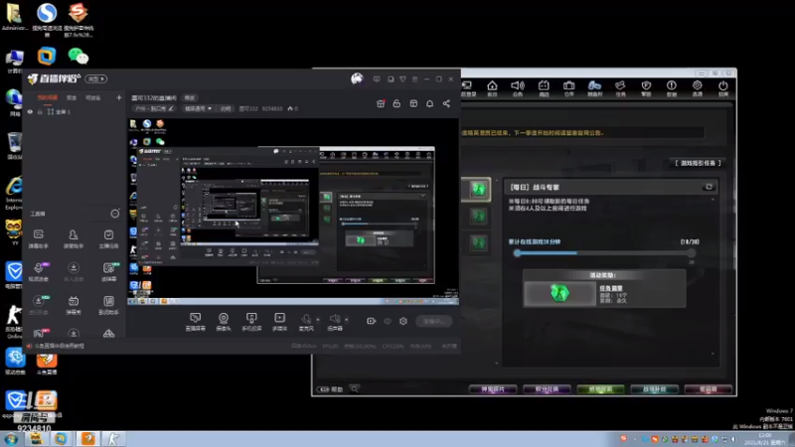Add a new scene with plus button
The height and width of the screenshot is (447, 795).
(119, 97)
